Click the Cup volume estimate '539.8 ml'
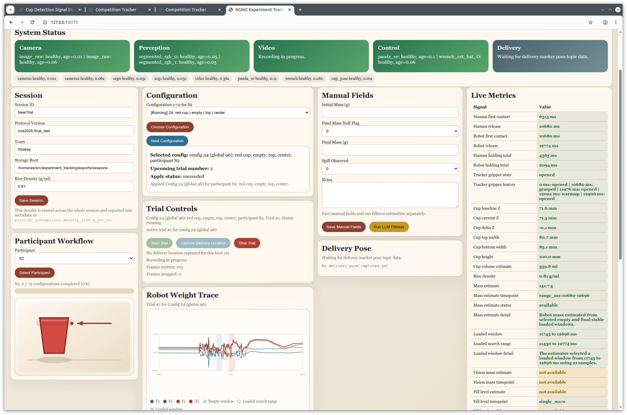This screenshot has height=415, width=627. pyautogui.click(x=548, y=267)
